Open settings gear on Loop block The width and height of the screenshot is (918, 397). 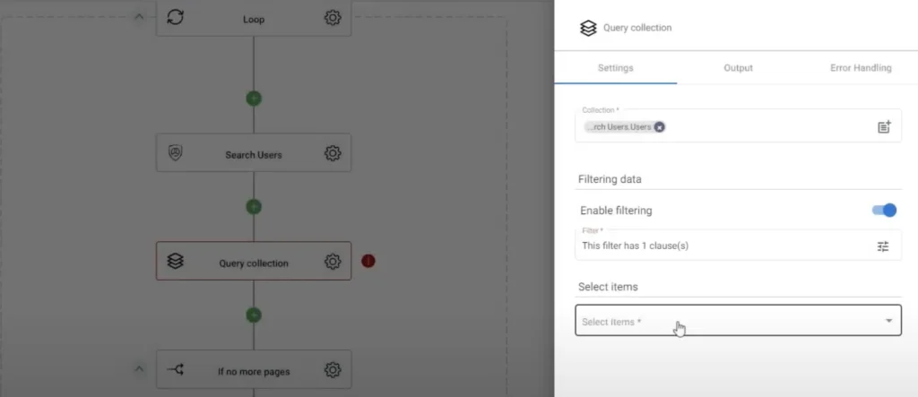tap(333, 18)
